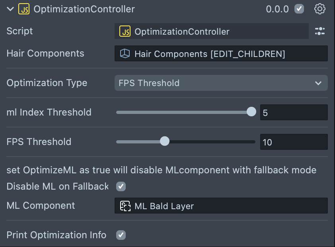Image resolution: width=335 pixels, height=247 pixels.
Task: Click the OptimizationController script reference field
Action: coord(211,31)
